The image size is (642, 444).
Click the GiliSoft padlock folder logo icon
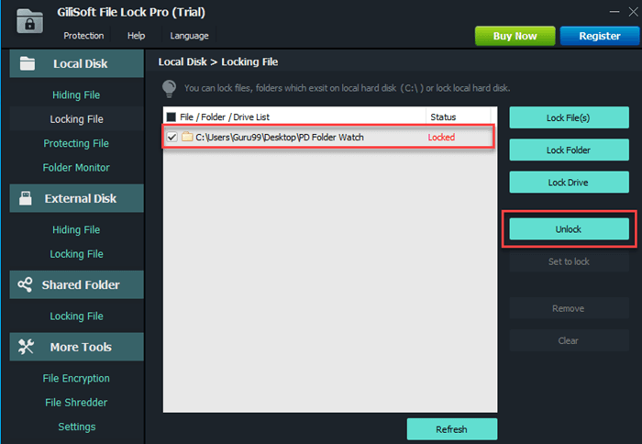tap(30, 21)
